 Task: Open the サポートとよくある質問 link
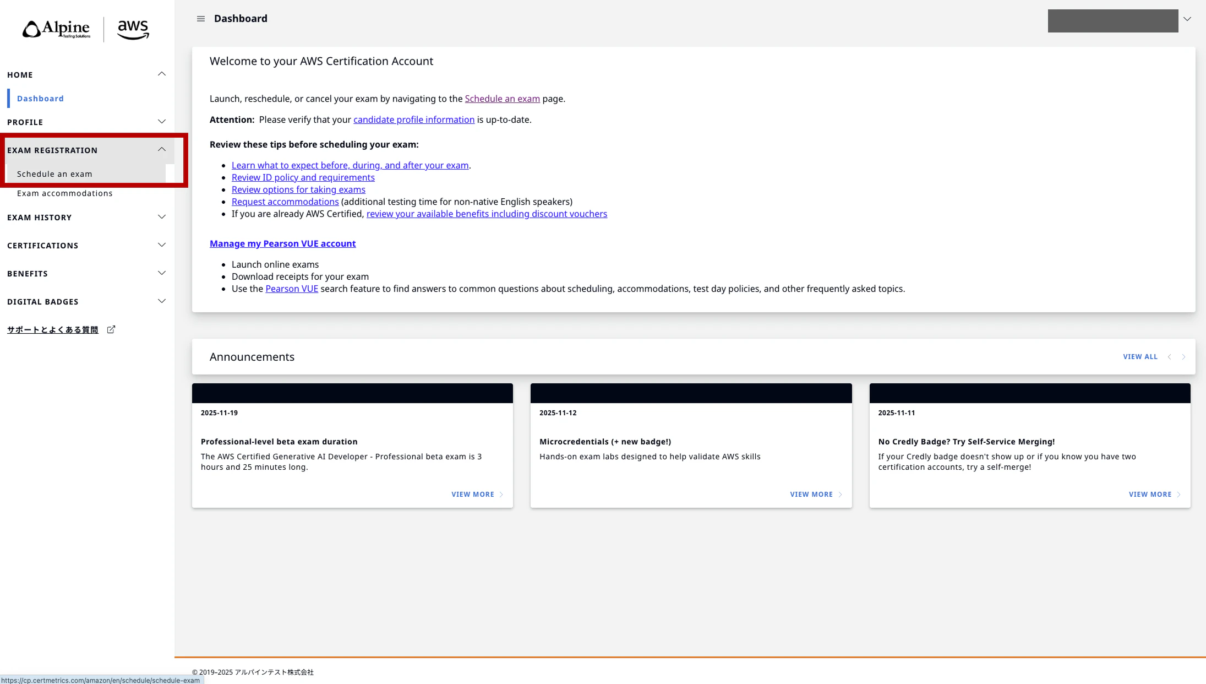53,330
